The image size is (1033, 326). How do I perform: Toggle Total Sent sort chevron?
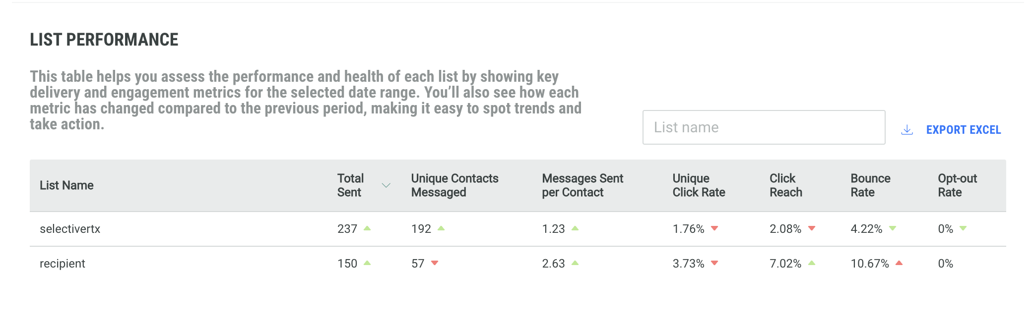tap(386, 185)
